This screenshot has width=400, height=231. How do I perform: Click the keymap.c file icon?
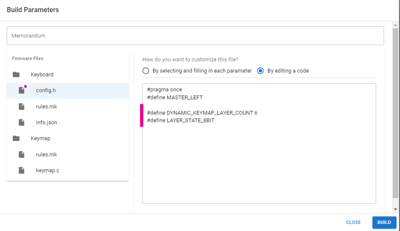21,170
